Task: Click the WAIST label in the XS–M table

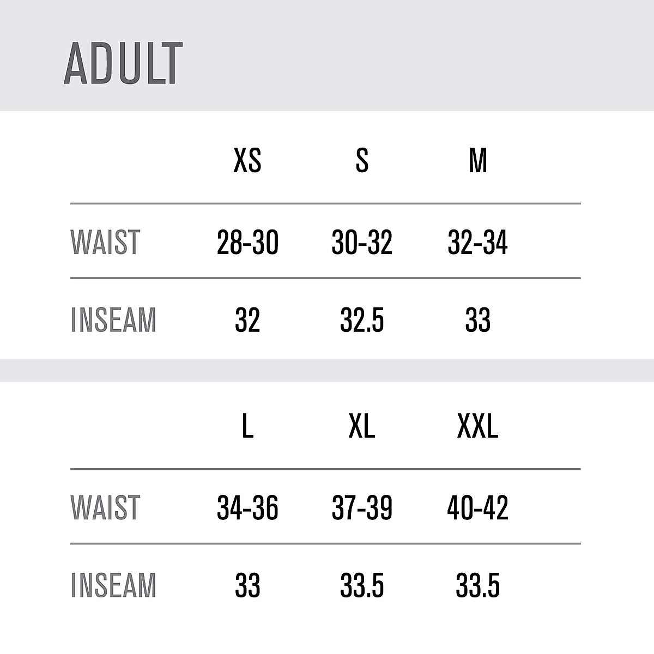Action: pyautogui.click(x=106, y=243)
